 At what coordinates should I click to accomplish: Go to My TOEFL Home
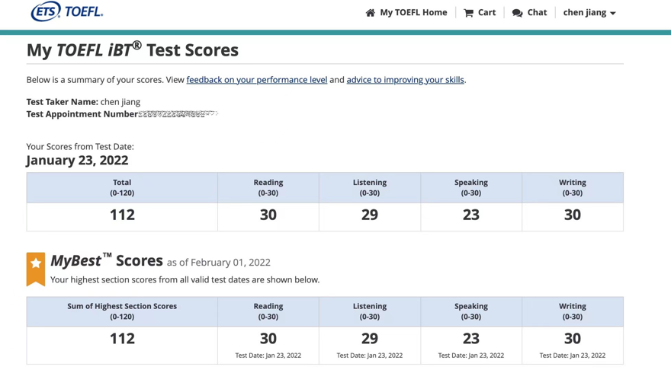click(413, 13)
